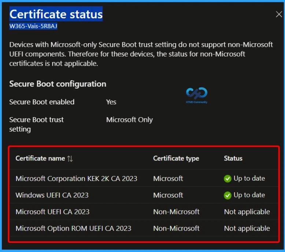The width and height of the screenshot is (285, 252).
Task: Click Up to date status for KEK certificate
Action: click(x=249, y=179)
